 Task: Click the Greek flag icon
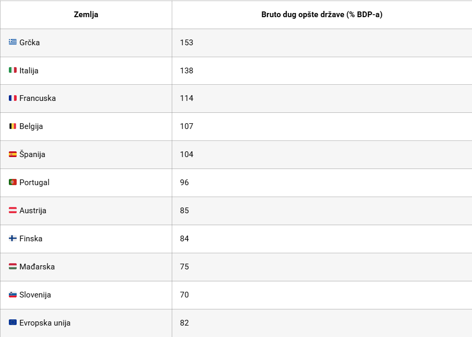[x=12, y=42]
